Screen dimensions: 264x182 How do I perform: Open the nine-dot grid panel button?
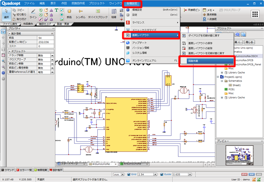point(255,14)
